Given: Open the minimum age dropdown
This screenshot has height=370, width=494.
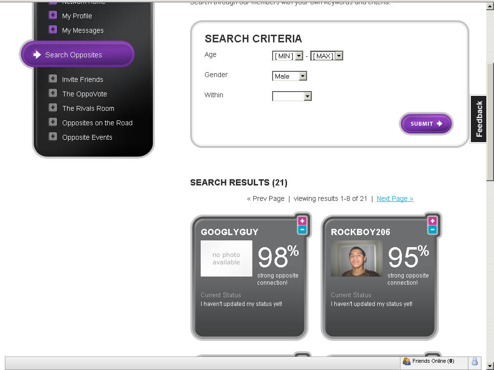Looking at the screenshot, I should coord(288,56).
